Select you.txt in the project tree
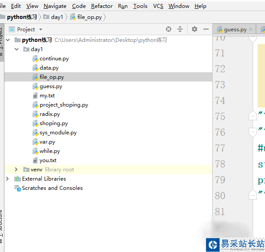265x252 pixels. pos(48,160)
